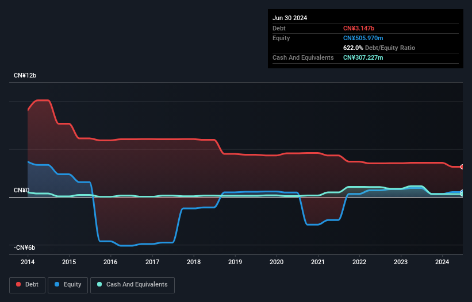
Task: Click the -CN¥6b y-axis label
Action: click(24, 247)
